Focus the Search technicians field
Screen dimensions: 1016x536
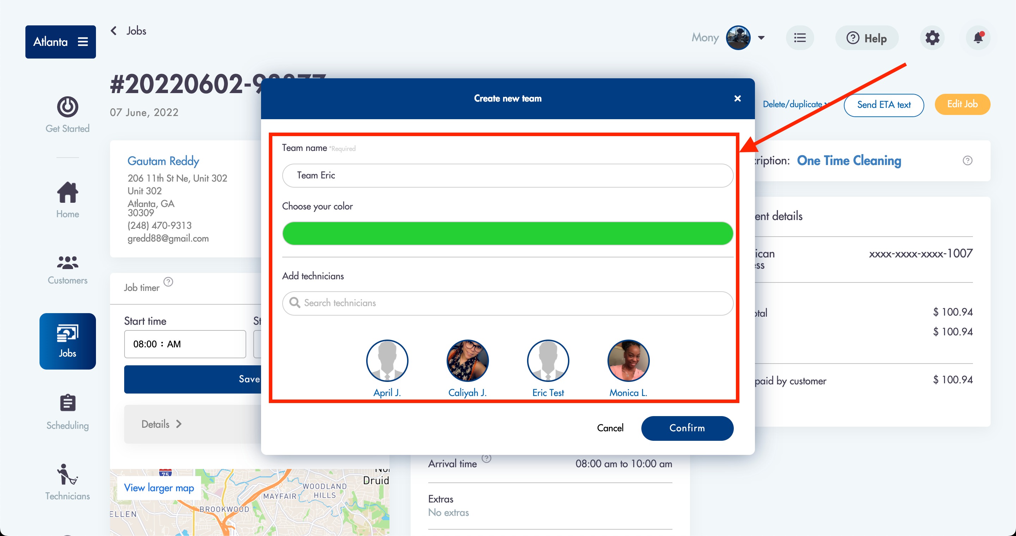pos(508,303)
